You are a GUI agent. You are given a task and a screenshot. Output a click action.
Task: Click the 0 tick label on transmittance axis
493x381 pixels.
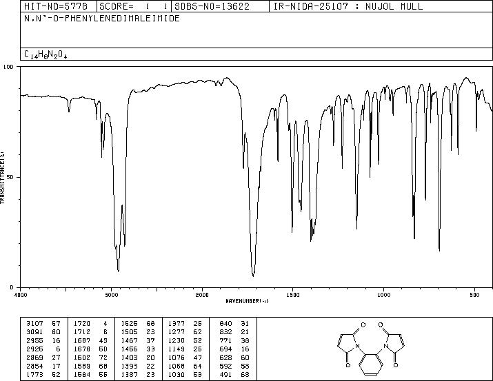coord(12,287)
